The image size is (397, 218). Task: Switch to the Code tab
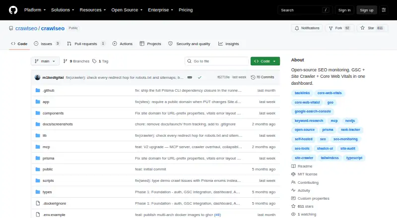[x=19, y=44]
